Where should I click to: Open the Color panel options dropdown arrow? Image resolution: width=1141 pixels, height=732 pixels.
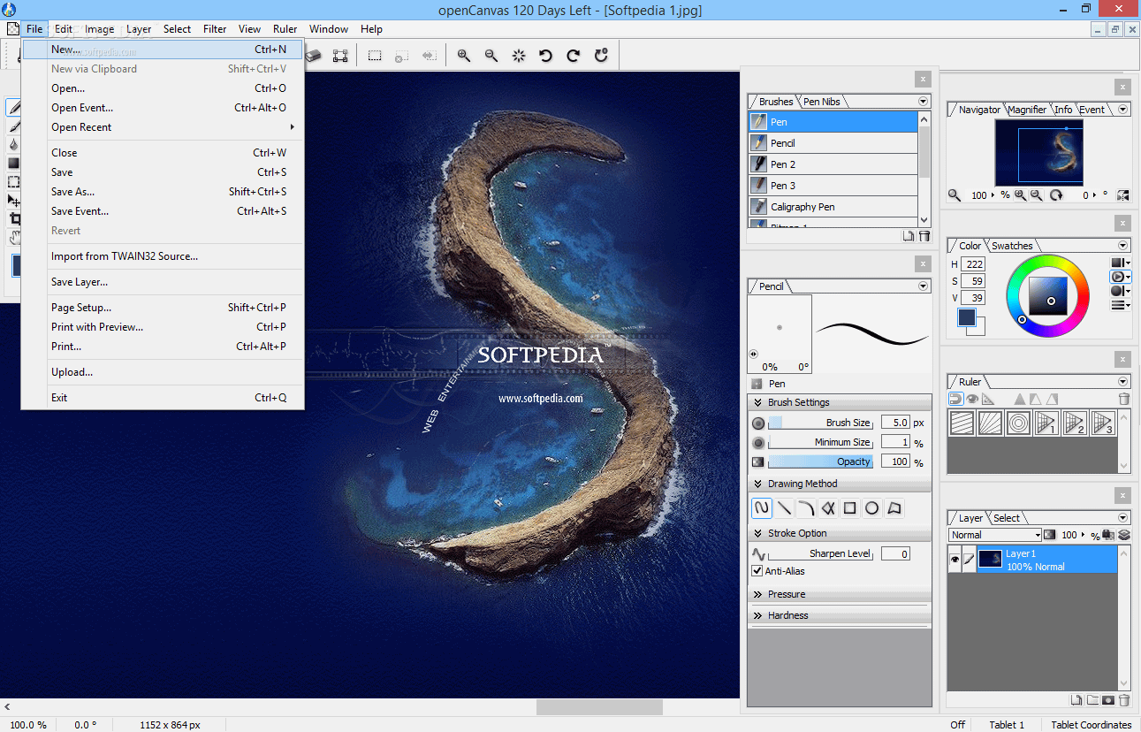[1123, 246]
